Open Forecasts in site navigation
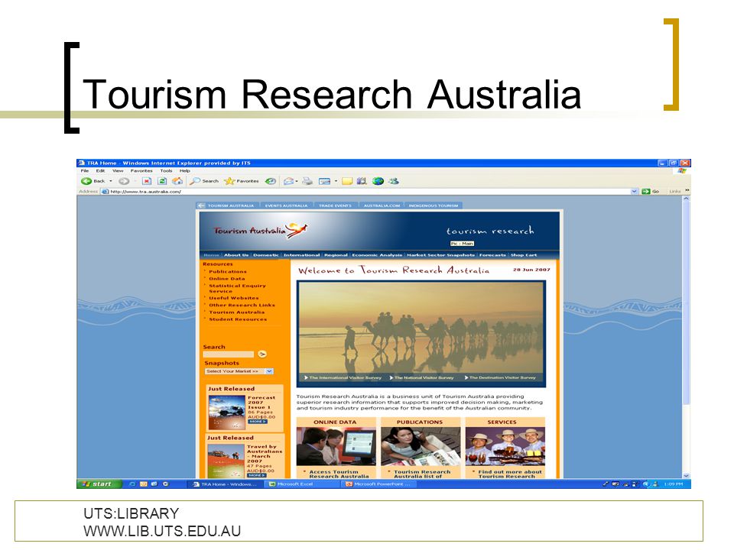734x550 pixels. click(492, 255)
